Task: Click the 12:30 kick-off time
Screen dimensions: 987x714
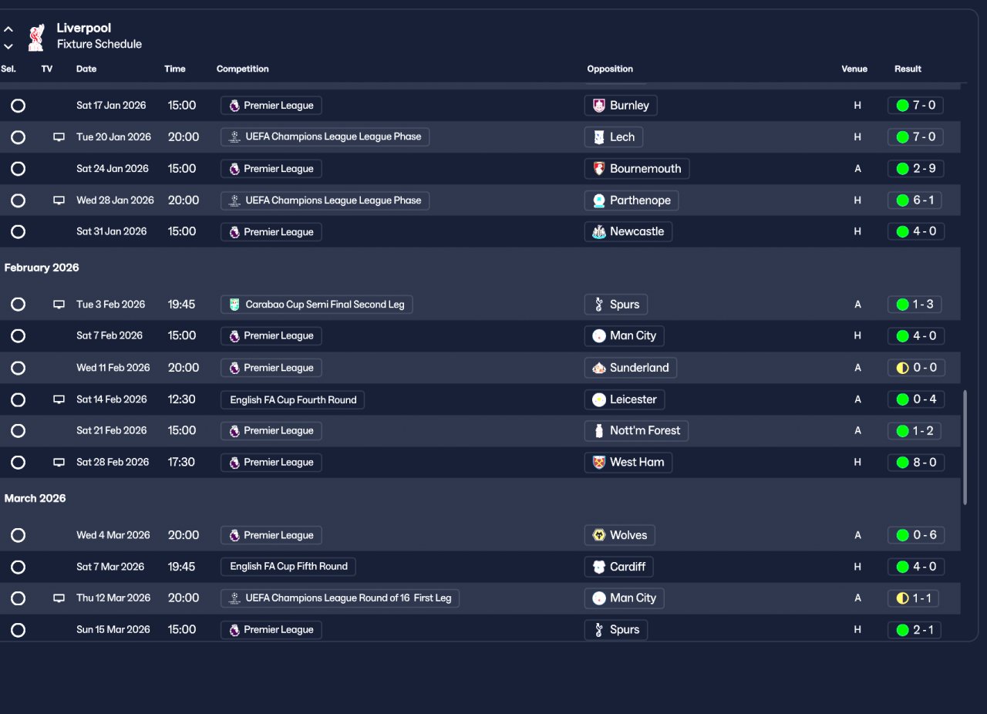Action: tap(182, 399)
